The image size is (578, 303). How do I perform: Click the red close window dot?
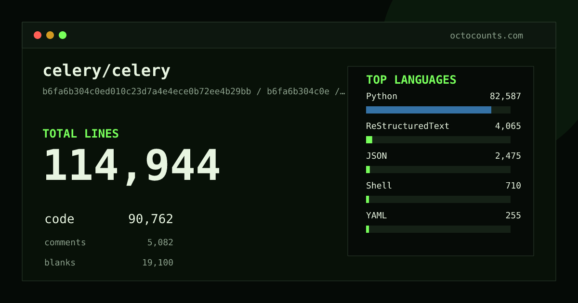(x=38, y=35)
